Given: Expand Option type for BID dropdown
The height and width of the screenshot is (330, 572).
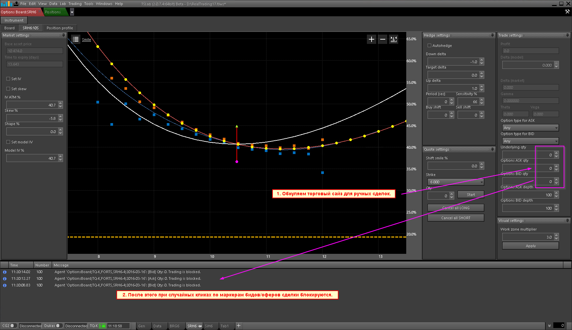Looking at the screenshot, I should click(530, 141).
